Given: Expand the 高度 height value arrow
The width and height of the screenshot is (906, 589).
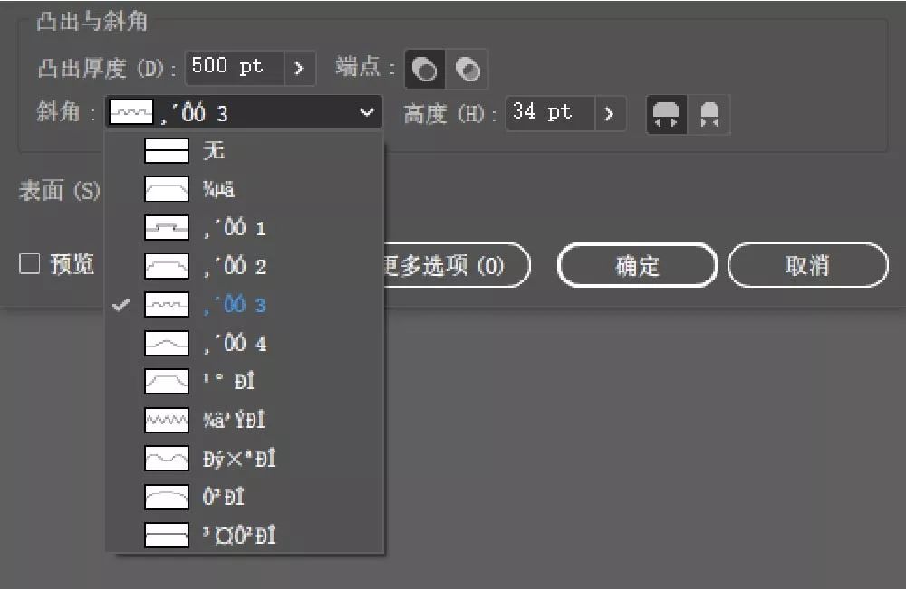Looking at the screenshot, I should [610, 114].
